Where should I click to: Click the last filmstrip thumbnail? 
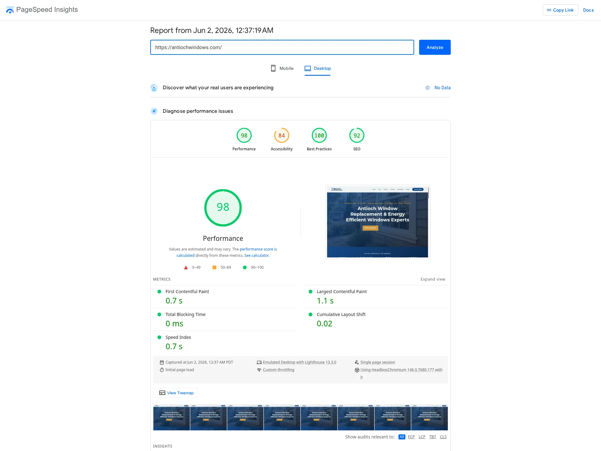point(429,417)
